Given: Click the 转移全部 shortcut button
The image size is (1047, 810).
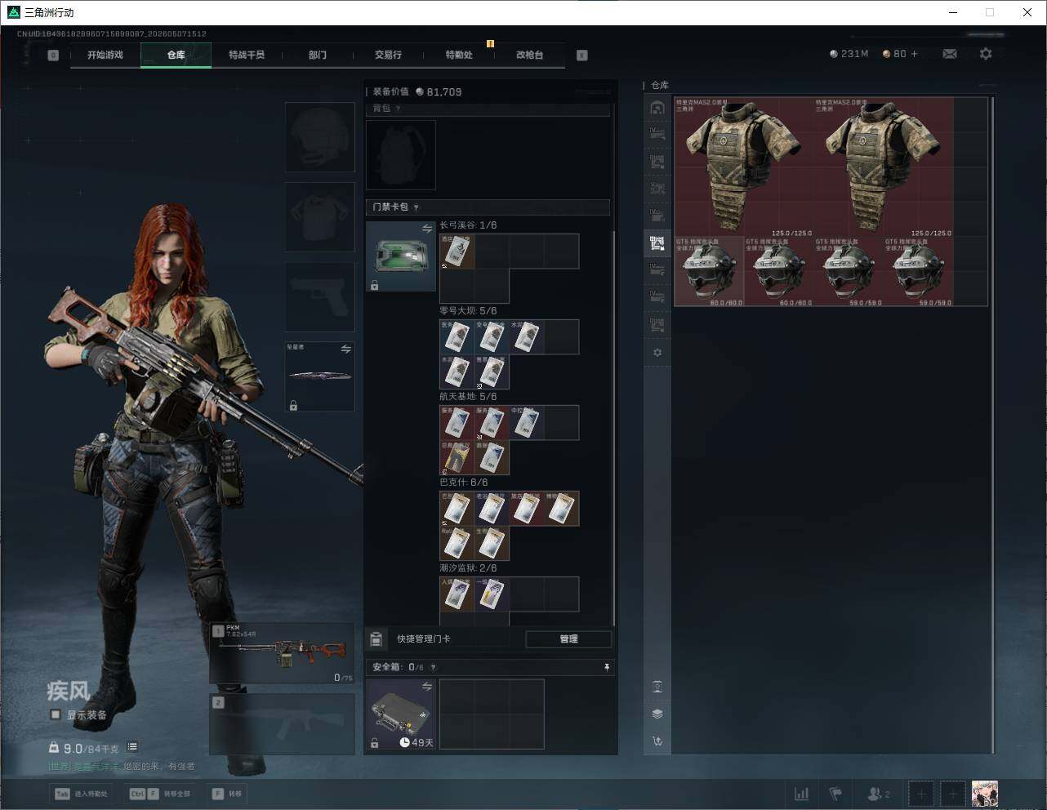Looking at the screenshot, I should click(160, 794).
